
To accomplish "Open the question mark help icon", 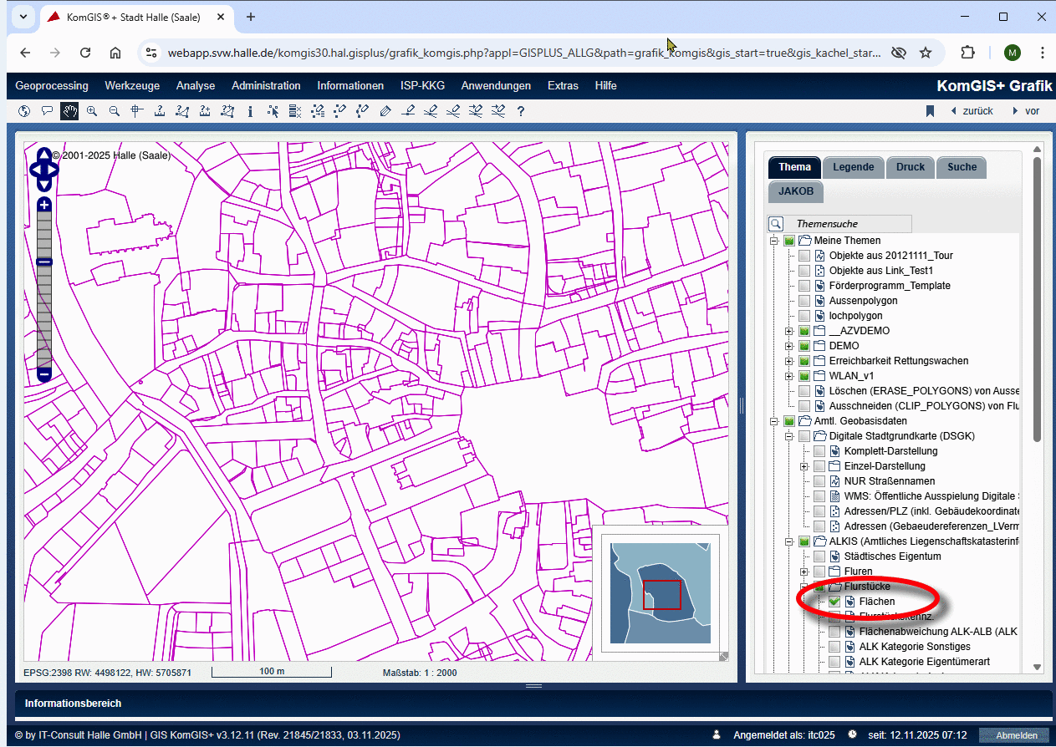I will pyautogui.click(x=521, y=111).
